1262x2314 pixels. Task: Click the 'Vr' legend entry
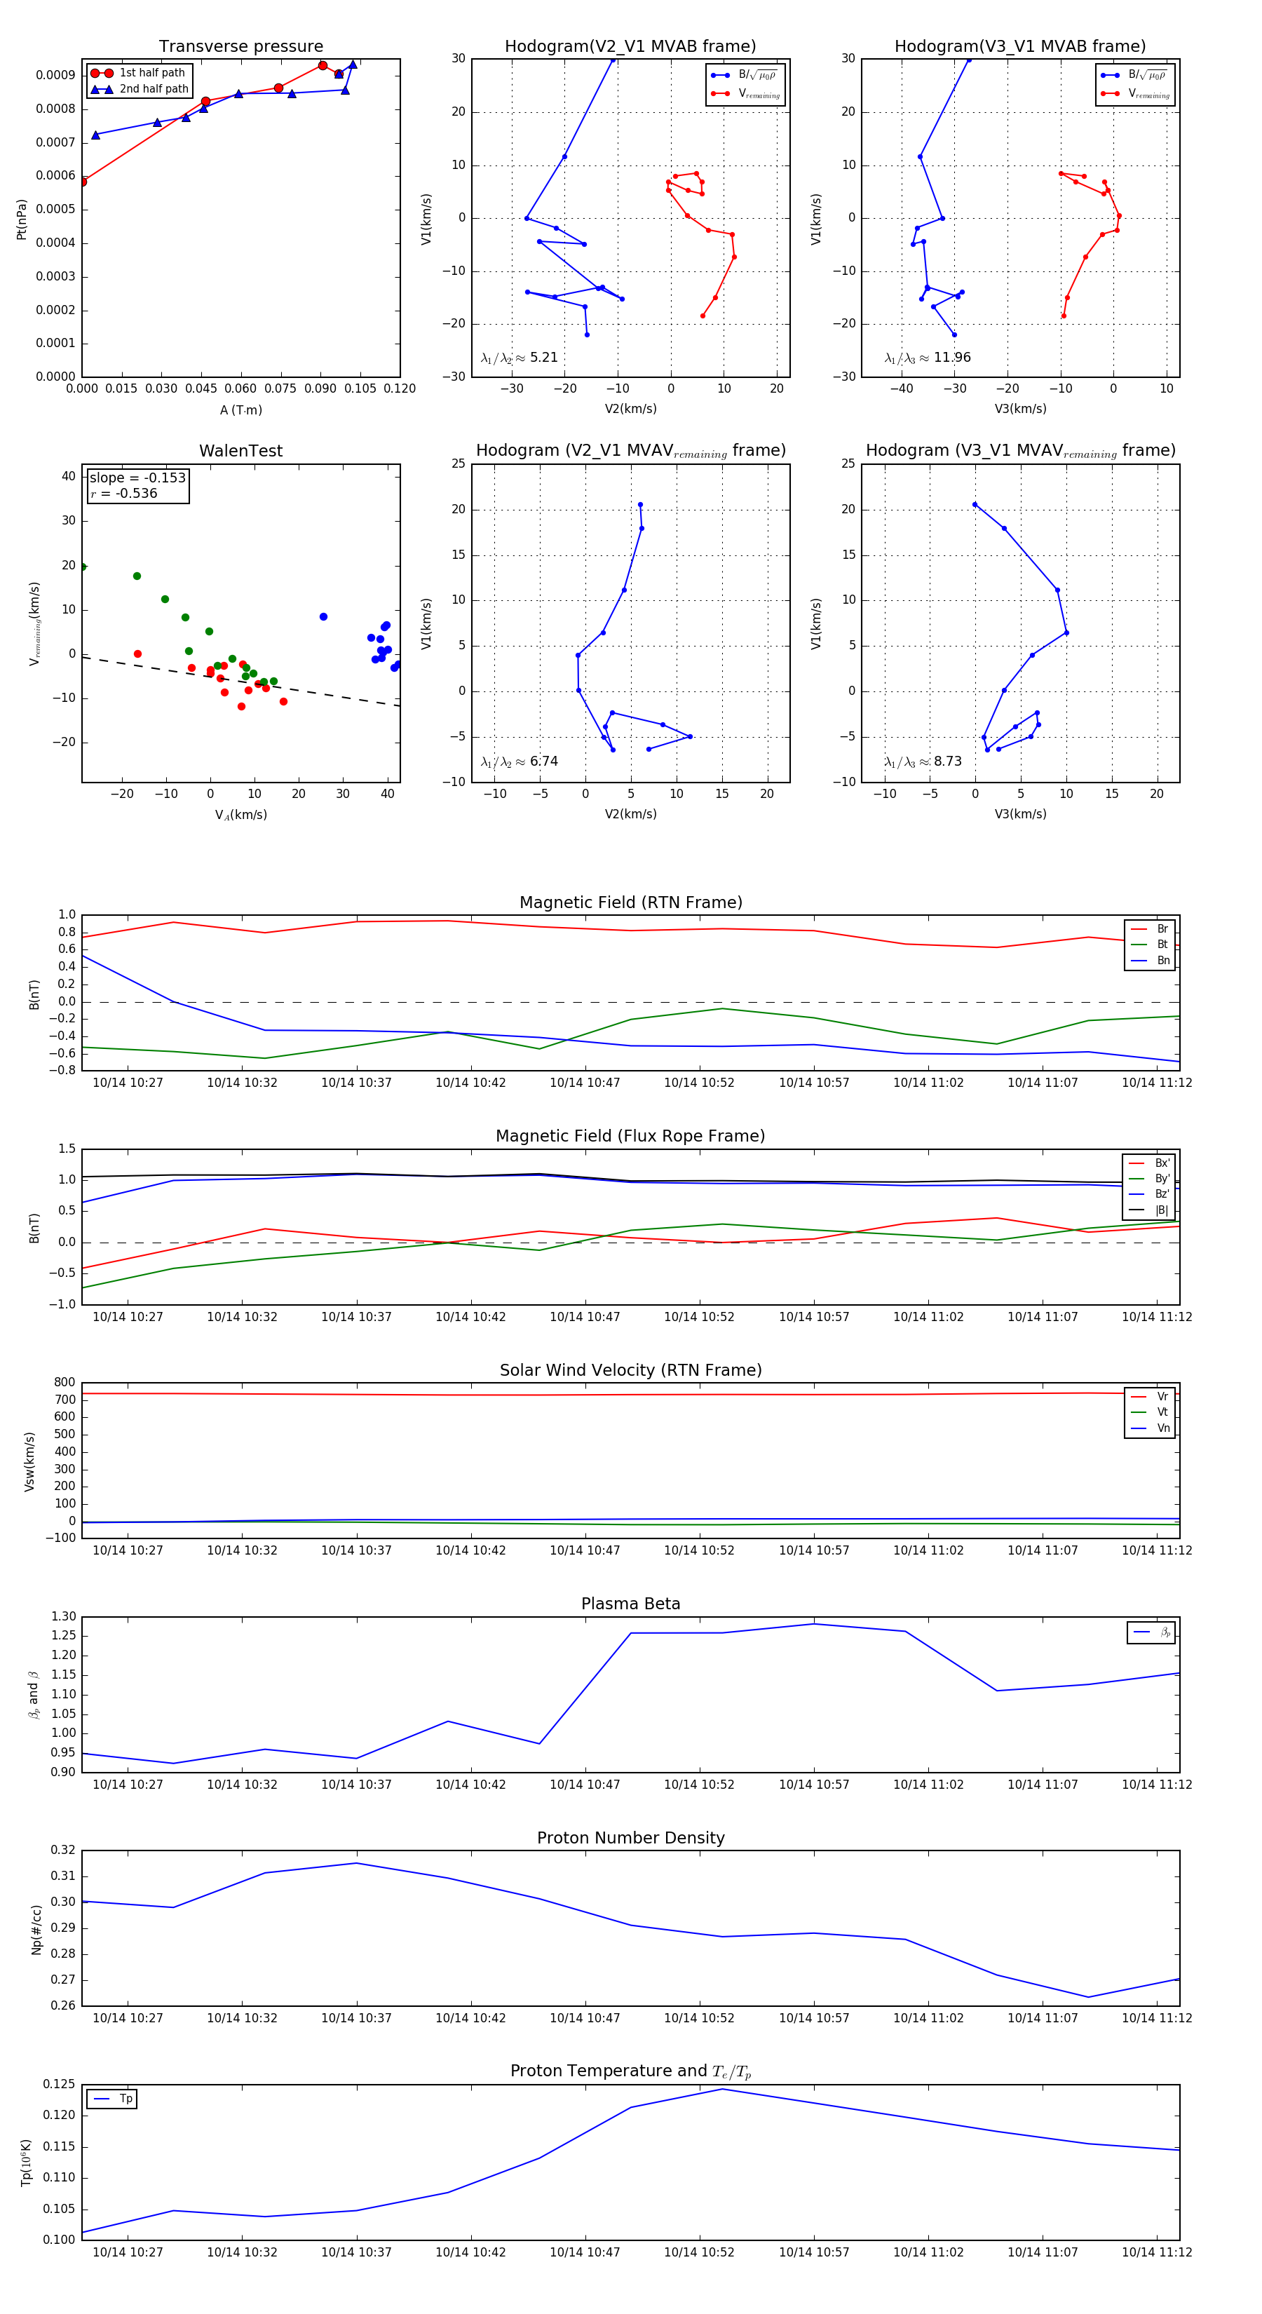tap(1150, 1396)
